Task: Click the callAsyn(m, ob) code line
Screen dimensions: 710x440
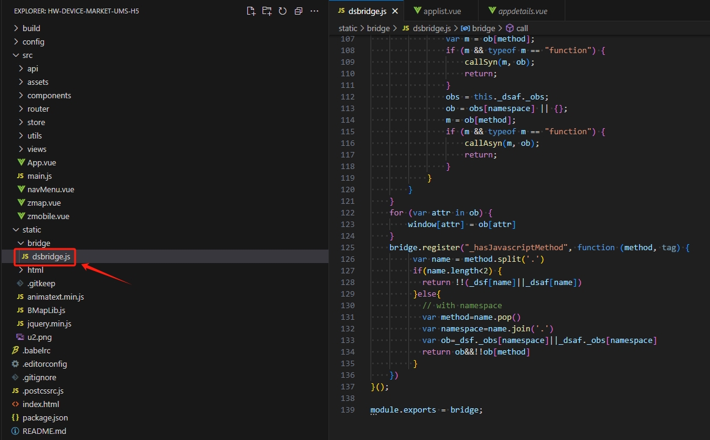Action: click(x=502, y=143)
